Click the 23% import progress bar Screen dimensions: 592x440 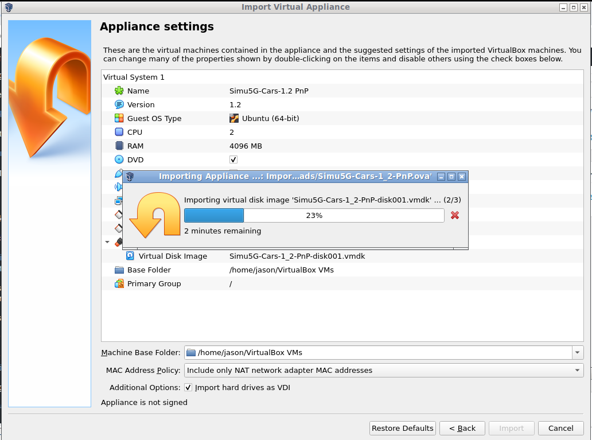pos(314,215)
